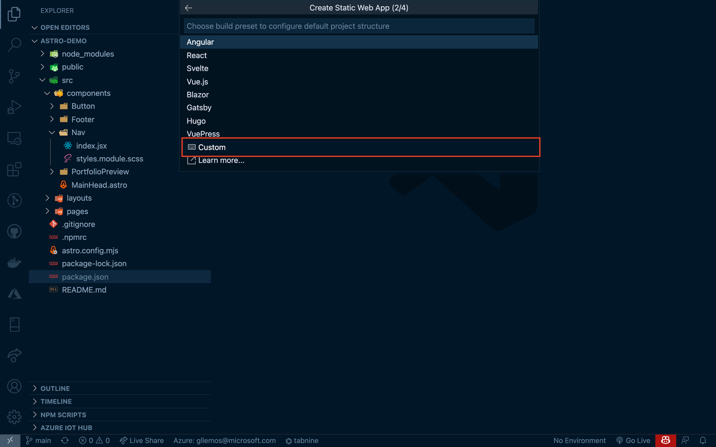716x447 pixels.
Task: Click the remote window indicator in status bar
Action: tap(10, 440)
